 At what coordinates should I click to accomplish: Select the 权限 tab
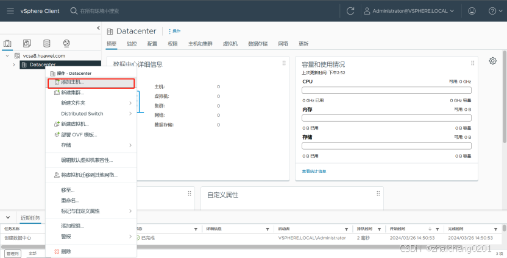(x=172, y=44)
